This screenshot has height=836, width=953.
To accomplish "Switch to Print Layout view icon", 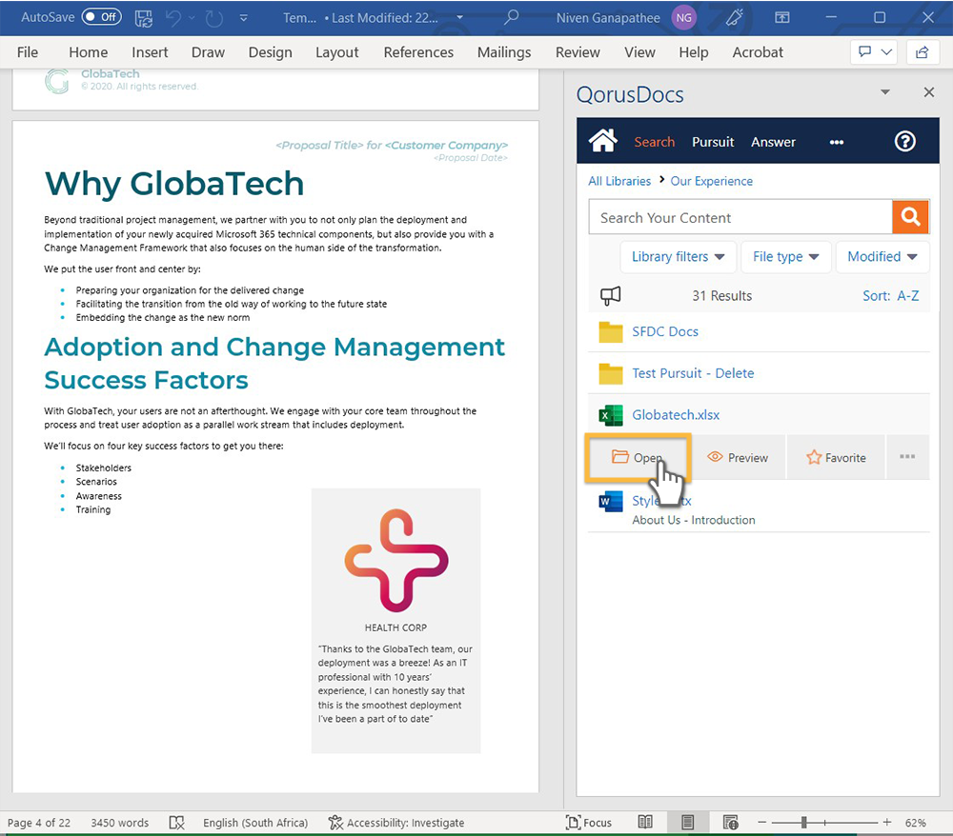I will coord(687,823).
